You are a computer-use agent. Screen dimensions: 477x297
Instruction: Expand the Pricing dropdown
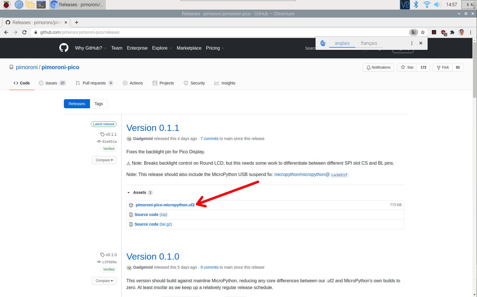pos(215,48)
